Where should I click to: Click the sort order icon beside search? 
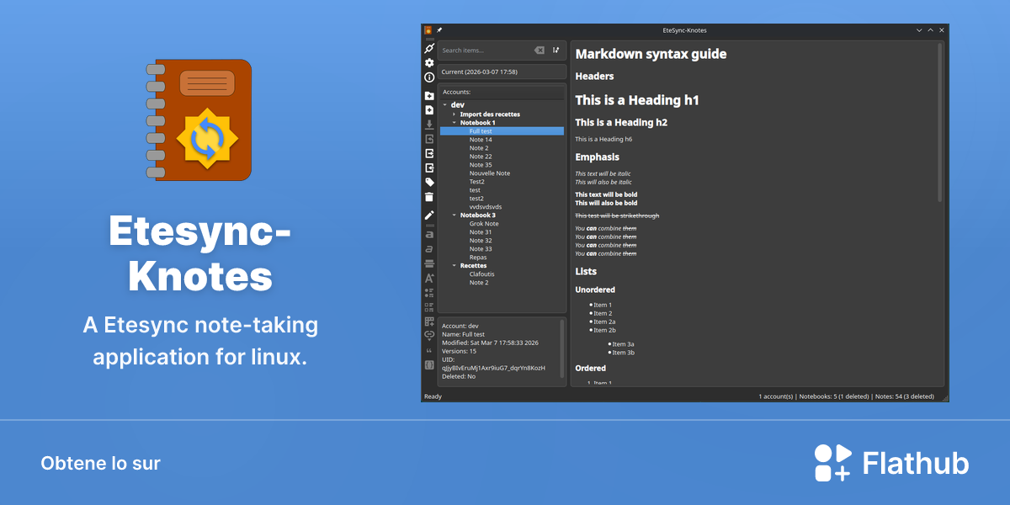[x=556, y=50]
